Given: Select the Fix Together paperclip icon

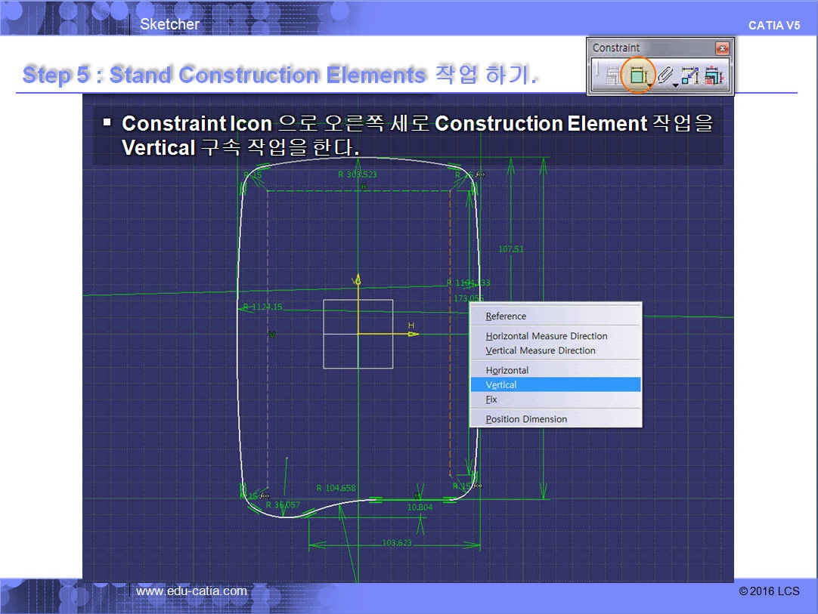Looking at the screenshot, I should 664,76.
